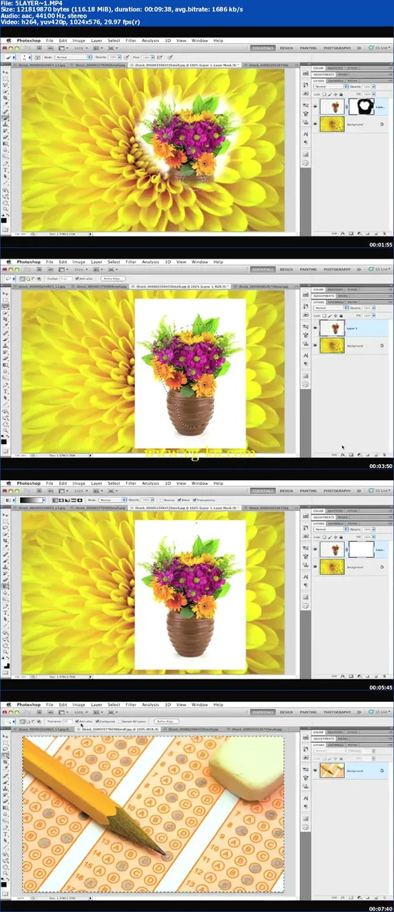Enable Sample All Layers in 00:07:40 frame

pyautogui.click(x=120, y=720)
